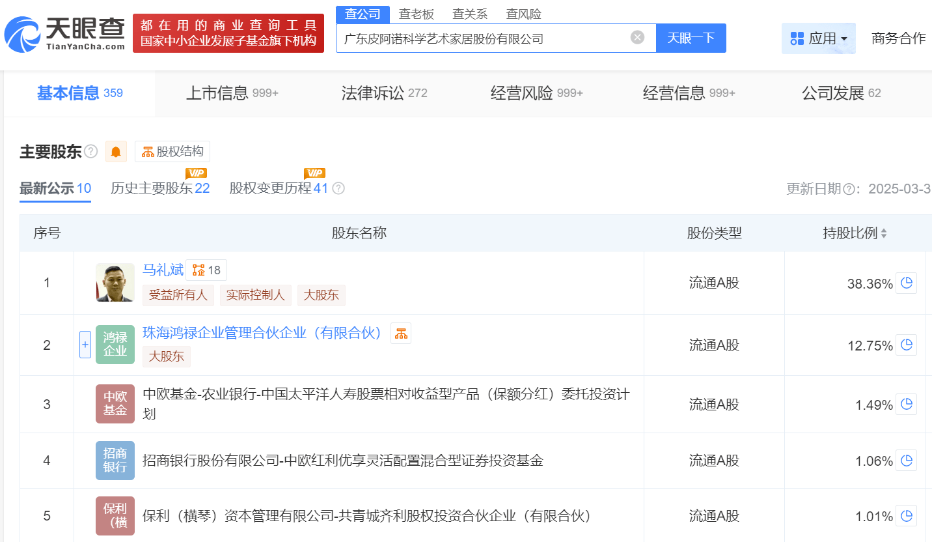
Task: Select the 查老板 search tab
Action: (x=416, y=14)
